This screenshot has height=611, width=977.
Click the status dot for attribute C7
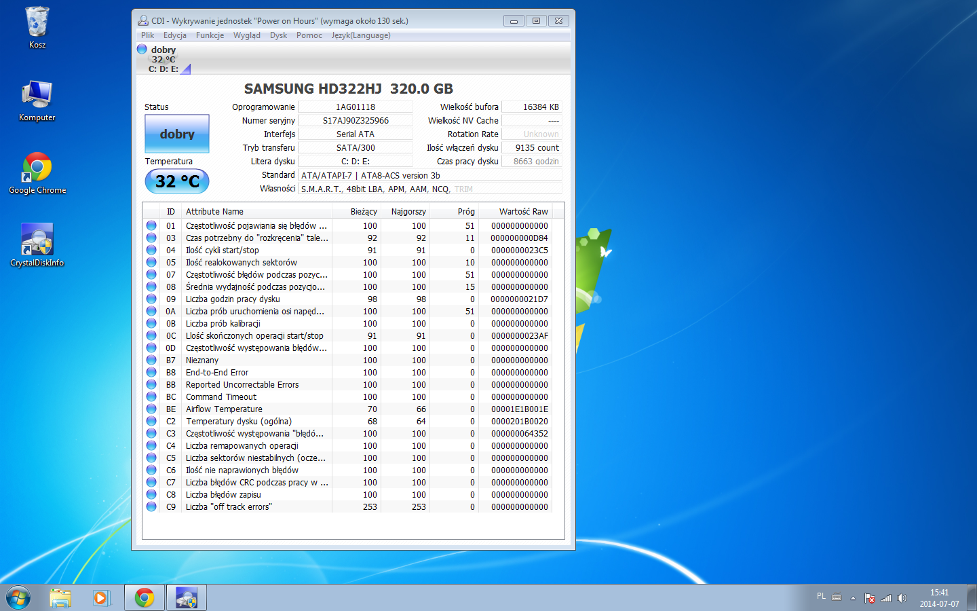[x=151, y=482]
